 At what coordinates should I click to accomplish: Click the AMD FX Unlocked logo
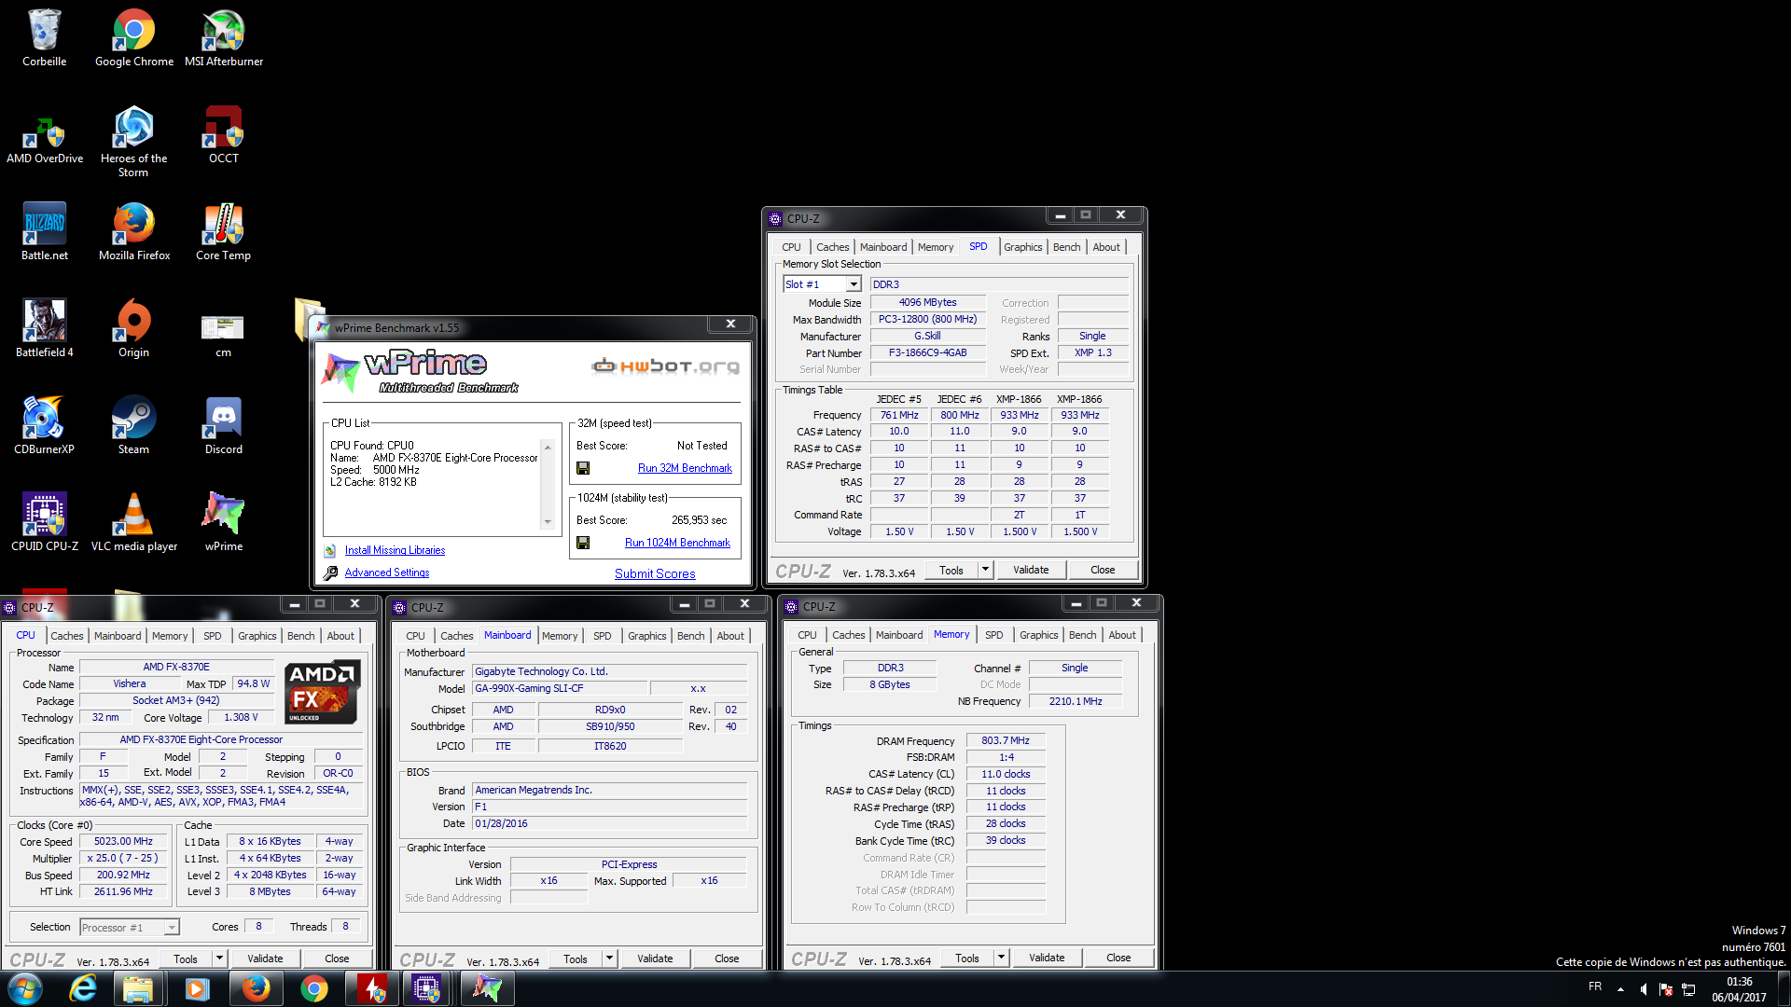point(322,692)
